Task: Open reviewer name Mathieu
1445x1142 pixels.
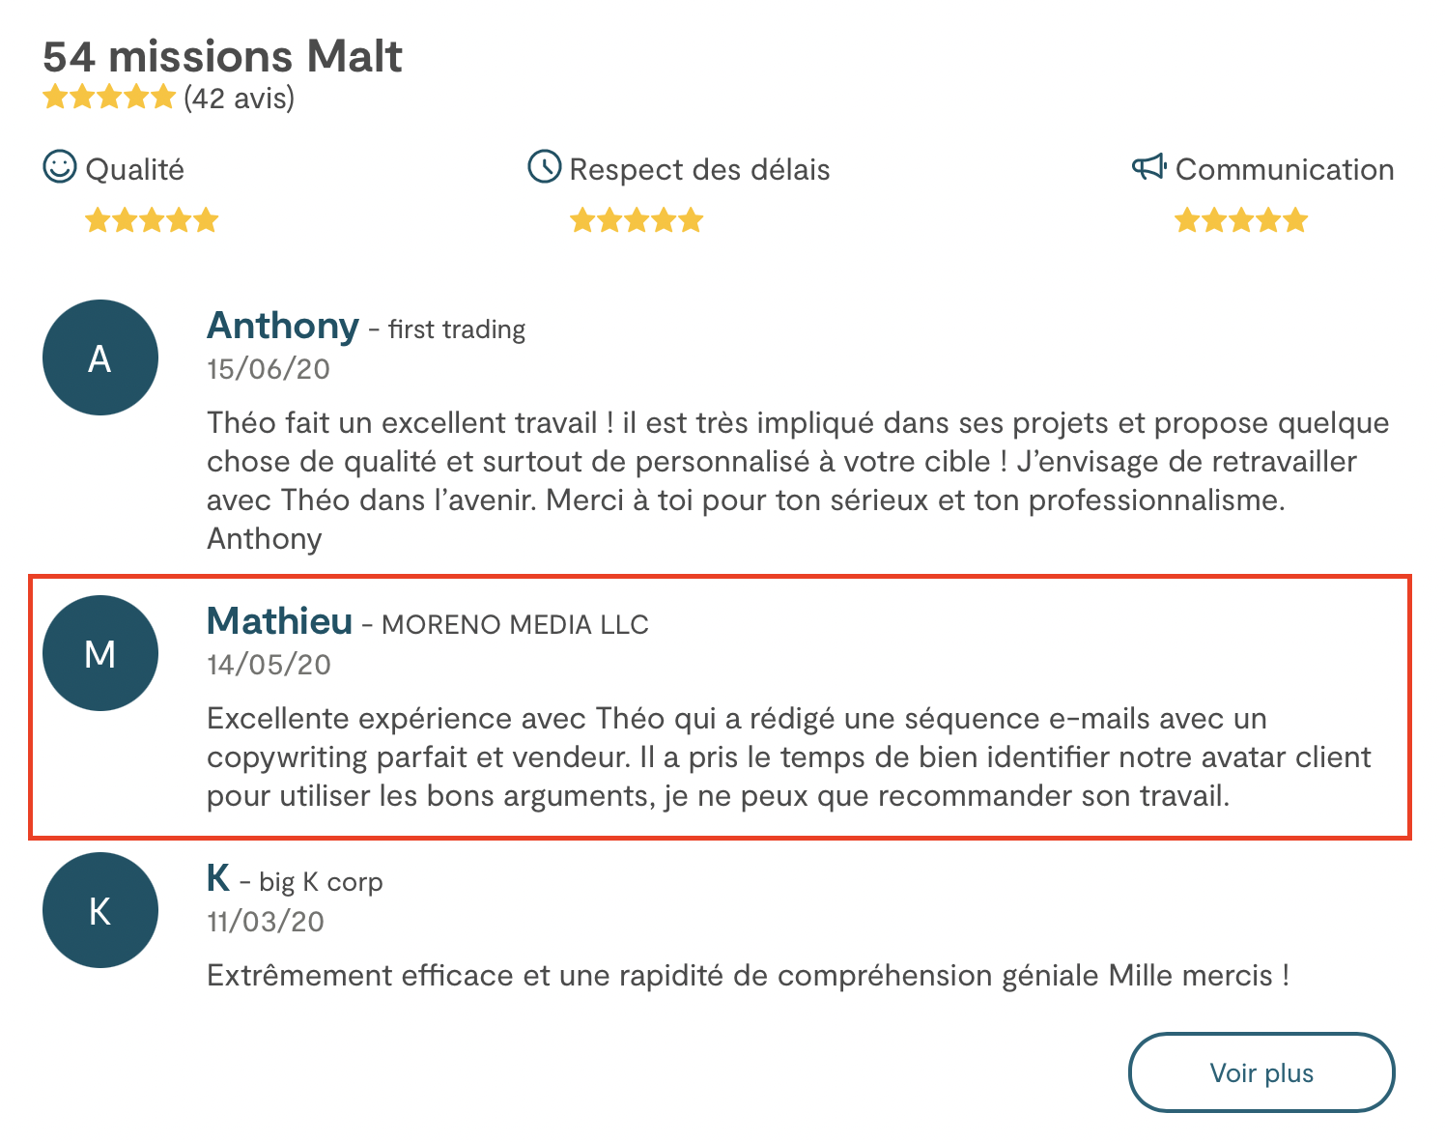Action: (280, 621)
